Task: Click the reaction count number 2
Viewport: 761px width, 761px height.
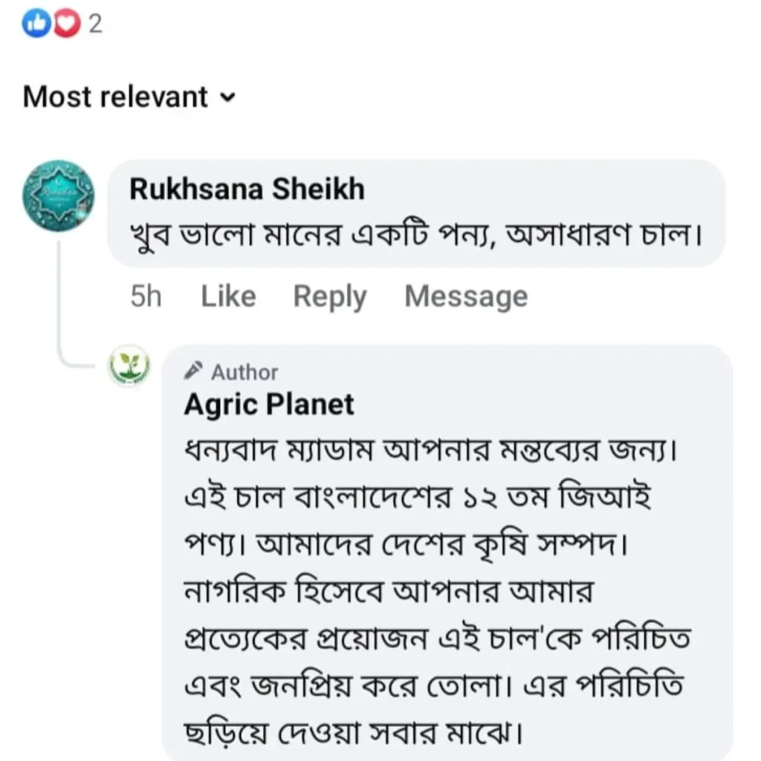Action: coord(95,25)
